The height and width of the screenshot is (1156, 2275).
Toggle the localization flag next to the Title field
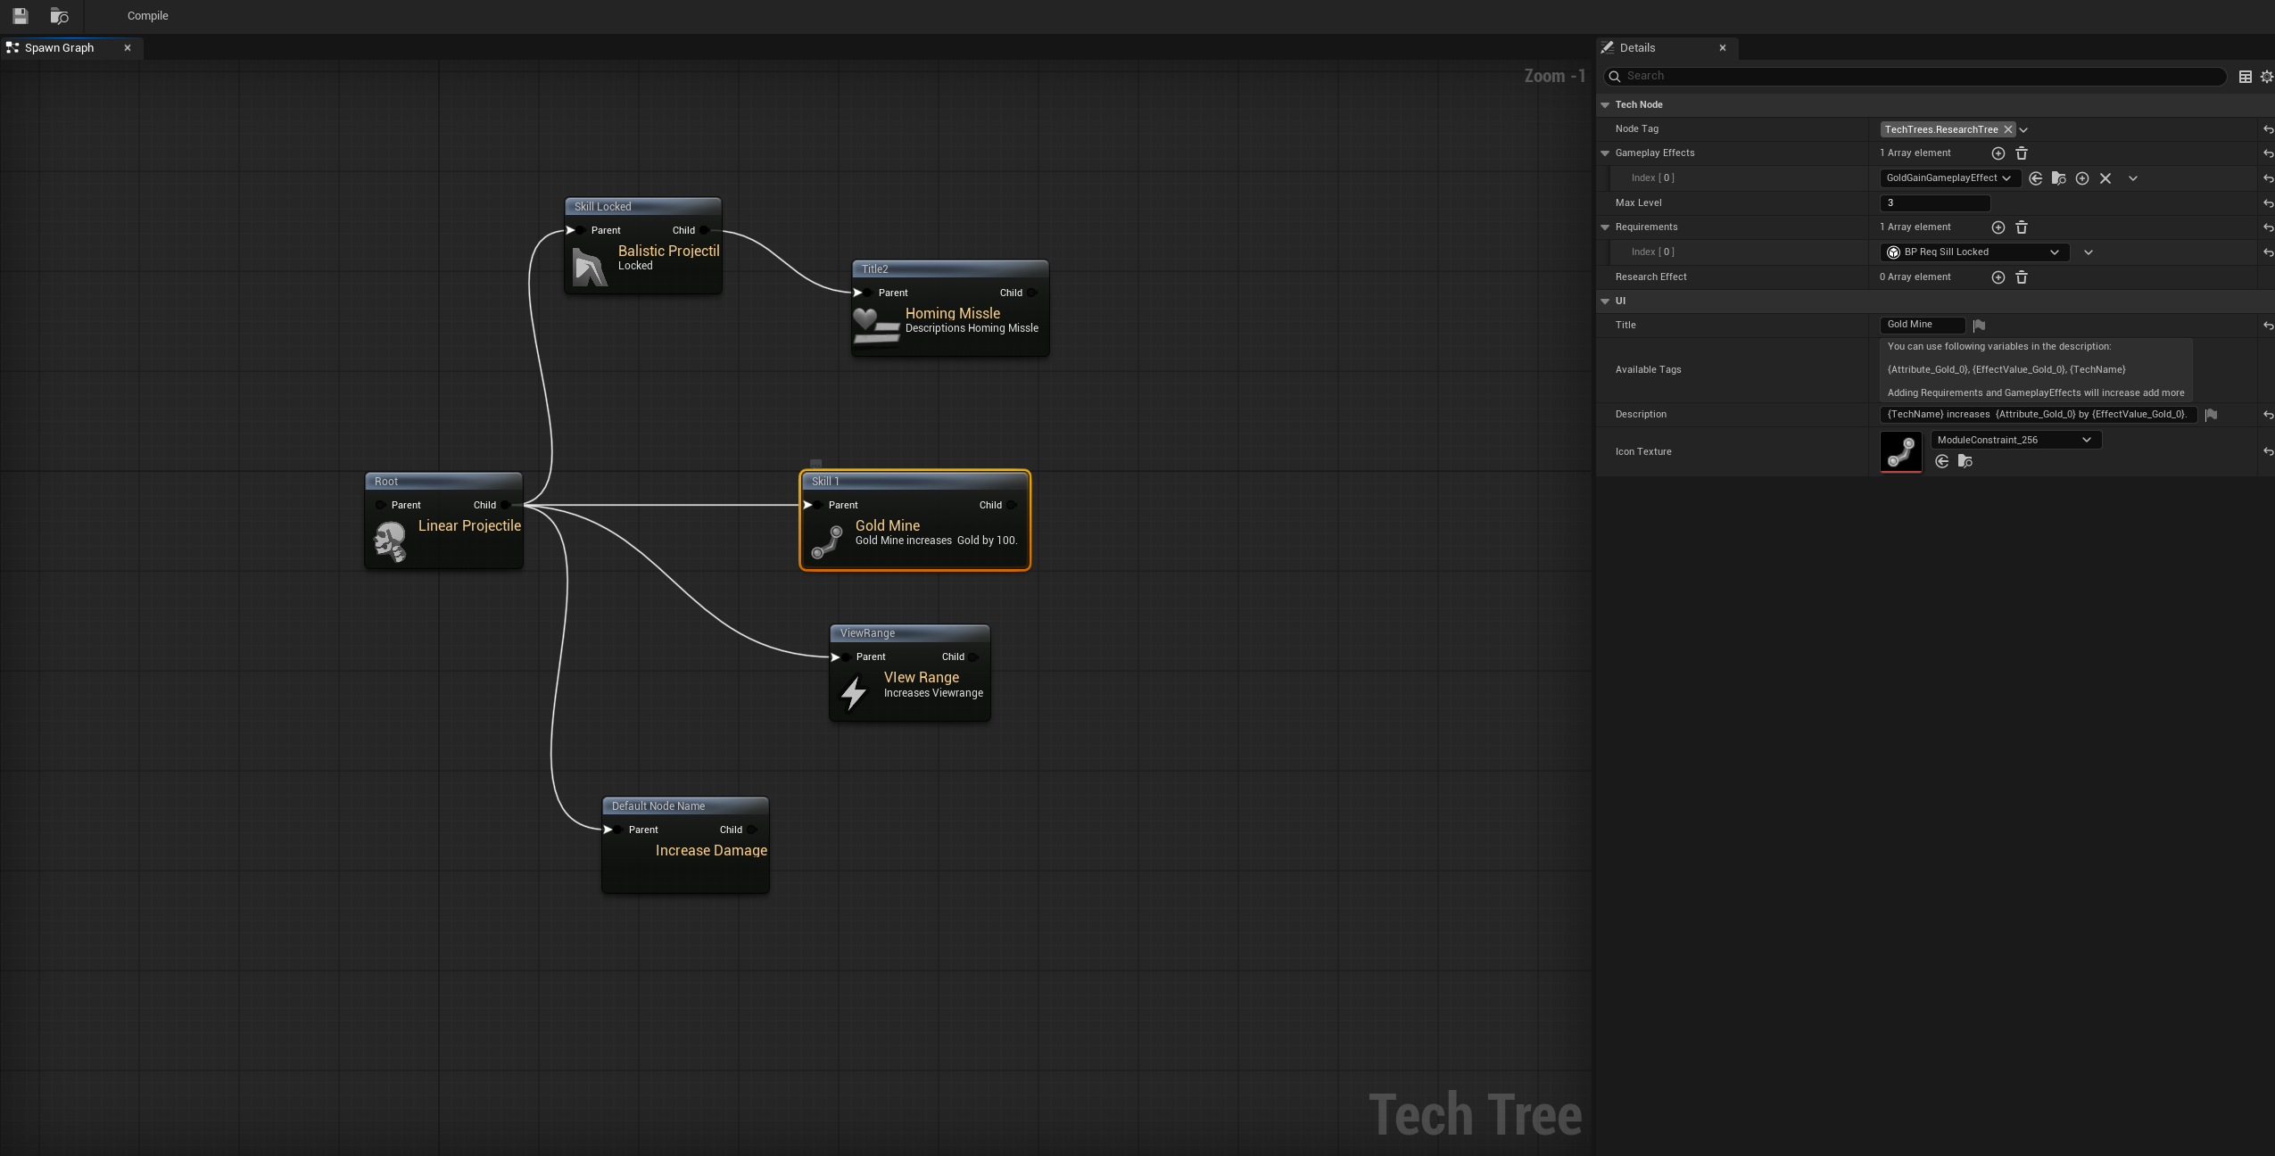point(1979,325)
